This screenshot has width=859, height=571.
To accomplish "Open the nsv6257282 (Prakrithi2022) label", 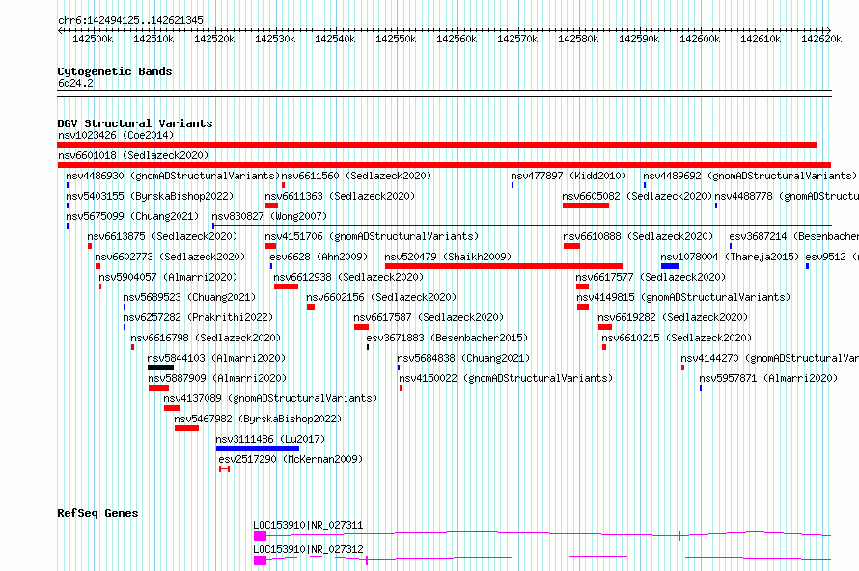I will (x=198, y=317).
